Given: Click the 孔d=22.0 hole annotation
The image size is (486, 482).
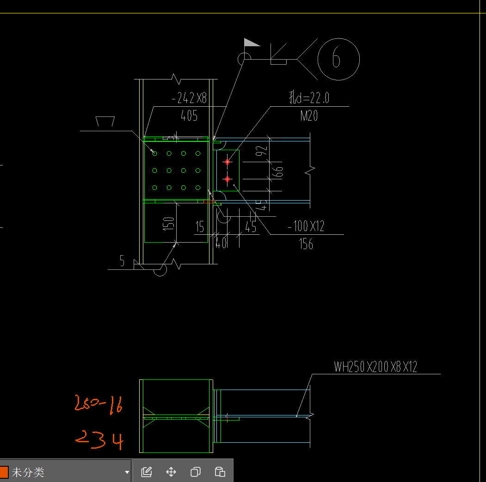Looking at the screenshot, I should [x=309, y=98].
